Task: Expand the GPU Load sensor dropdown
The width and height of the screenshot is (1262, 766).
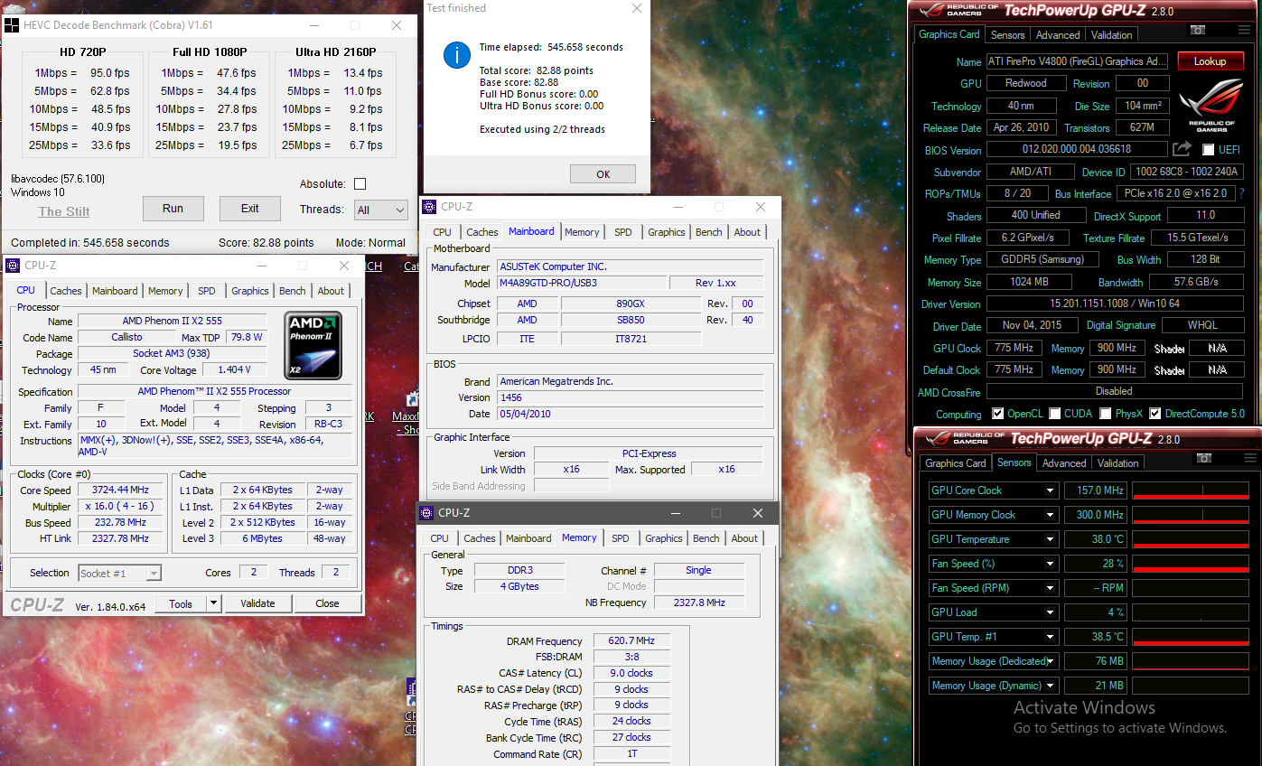Action: point(1050,612)
